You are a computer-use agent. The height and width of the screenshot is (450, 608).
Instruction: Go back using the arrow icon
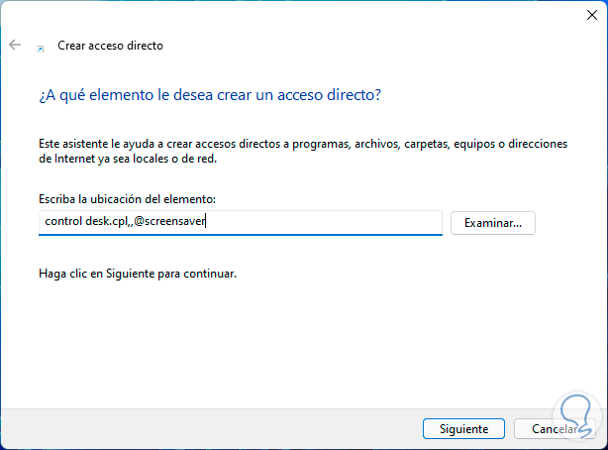[15, 46]
